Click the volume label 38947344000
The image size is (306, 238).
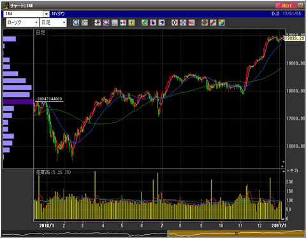pos(50,99)
